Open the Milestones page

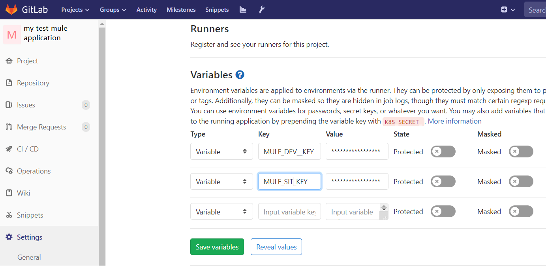point(181,9)
